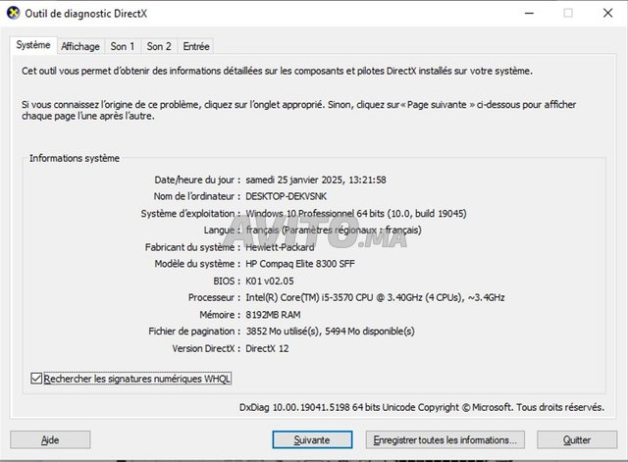Click the Informations système group label
Image resolution: width=628 pixels, height=462 pixels.
pos(75,158)
